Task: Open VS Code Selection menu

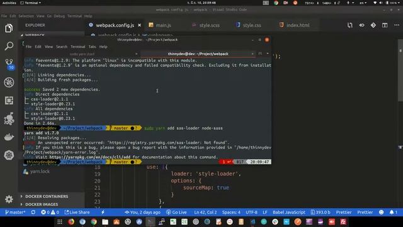Action: 26,16
